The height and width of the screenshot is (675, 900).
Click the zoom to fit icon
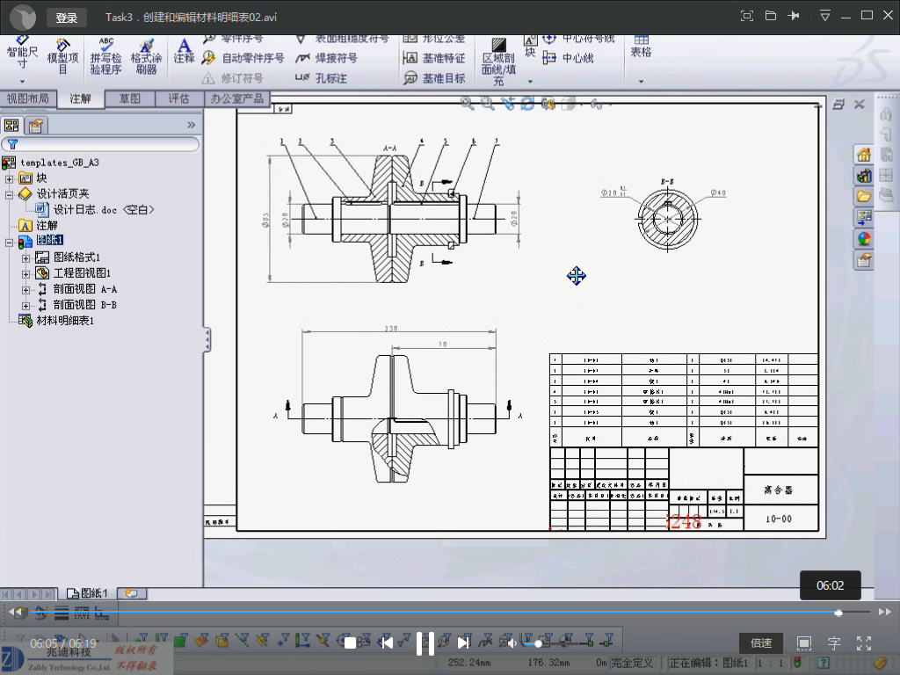point(468,104)
